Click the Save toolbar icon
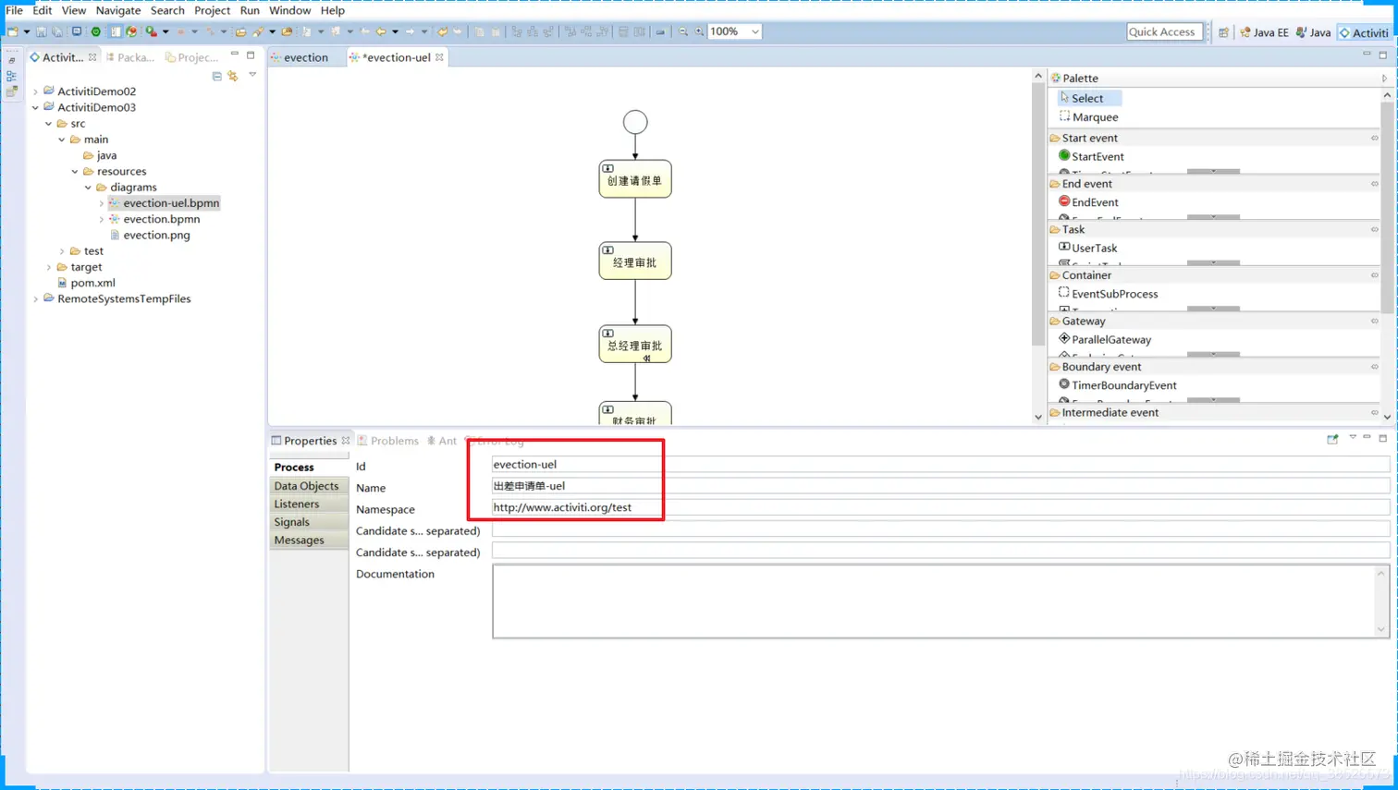The image size is (1398, 790). (x=41, y=31)
